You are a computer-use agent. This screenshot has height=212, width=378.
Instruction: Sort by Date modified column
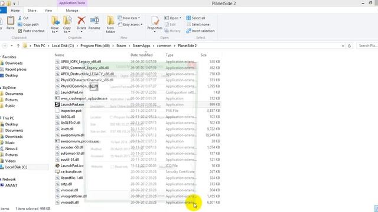[x=142, y=55]
